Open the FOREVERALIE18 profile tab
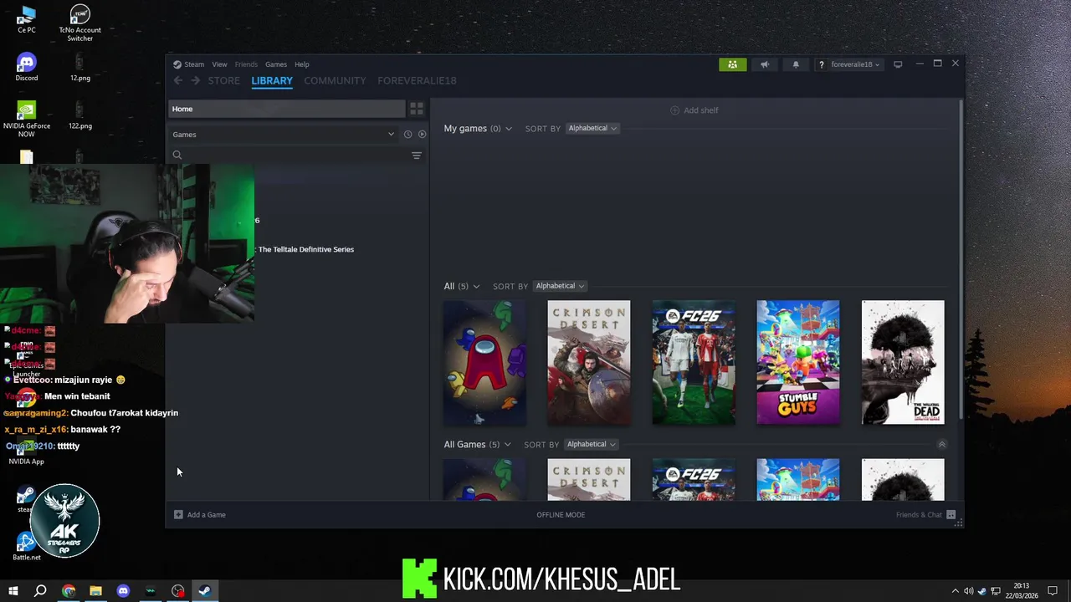Viewport: 1071px width, 602px height. coord(417,81)
